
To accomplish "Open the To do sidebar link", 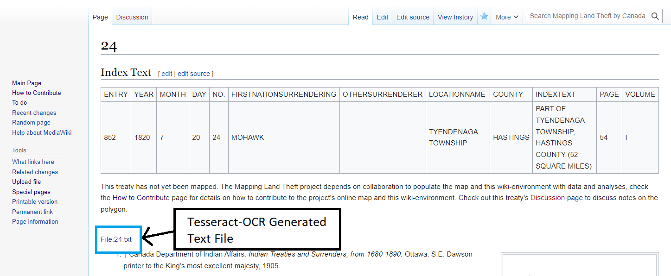I will (x=19, y=102).
